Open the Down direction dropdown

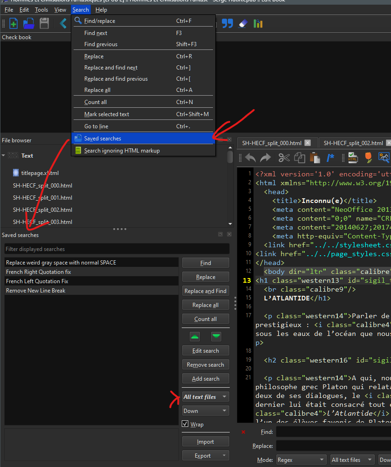(206, 411)
